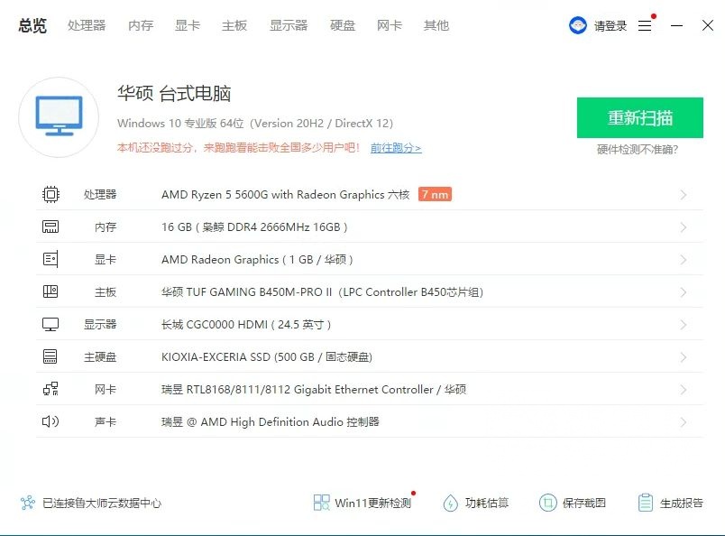Click the 功耗估算 droplet icon
Viewport: 725px width, 536px height.
pos(451,503)
